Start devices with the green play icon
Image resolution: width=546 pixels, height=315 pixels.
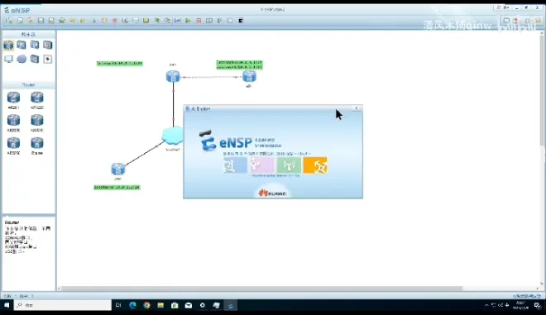point(188,21)
